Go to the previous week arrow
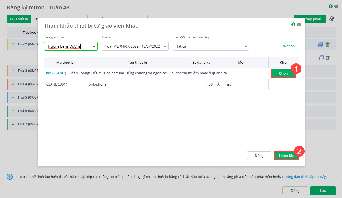342x198 pixels. tap(151, 19)
